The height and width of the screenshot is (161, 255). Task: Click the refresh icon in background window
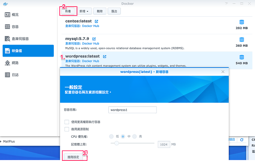[x=242, y=140]
